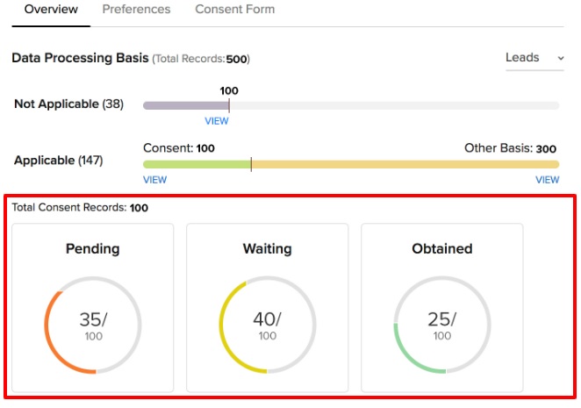
Task: Click the Waiting 40/100 ring chart
Action: [x=267, y=325]
